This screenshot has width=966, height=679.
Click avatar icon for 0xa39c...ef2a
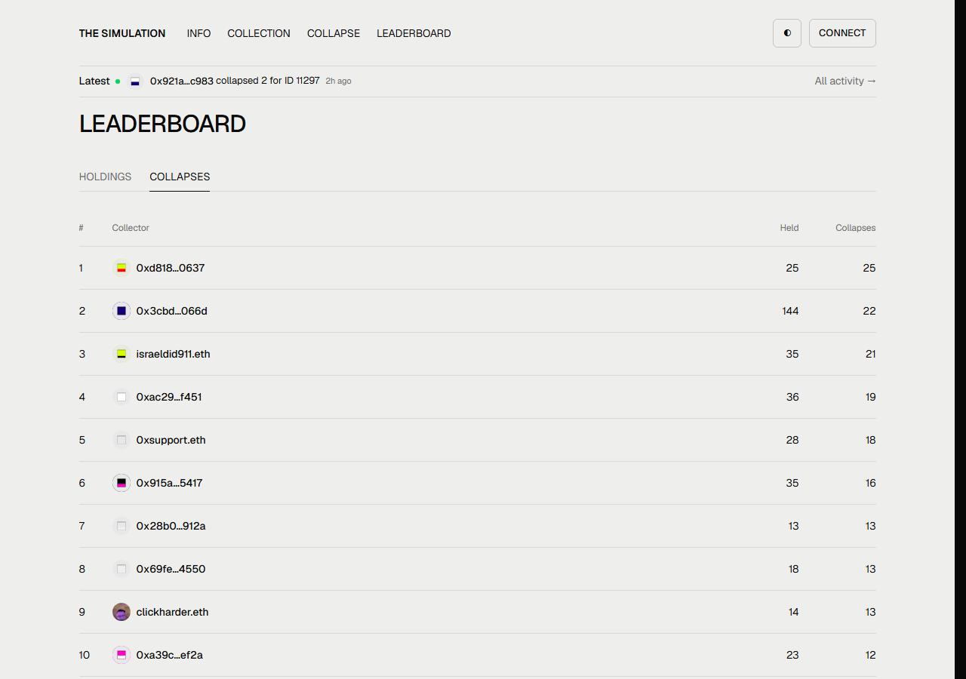[122, 655]
